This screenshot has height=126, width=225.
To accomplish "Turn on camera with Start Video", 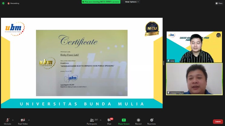I will (x=23, y=121).
